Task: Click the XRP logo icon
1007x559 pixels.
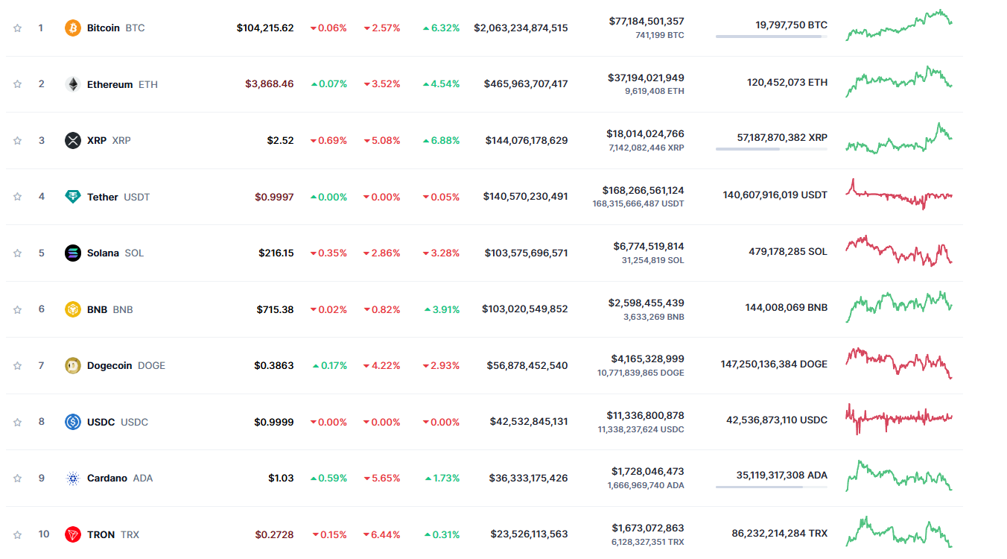Action: point(73,140)
